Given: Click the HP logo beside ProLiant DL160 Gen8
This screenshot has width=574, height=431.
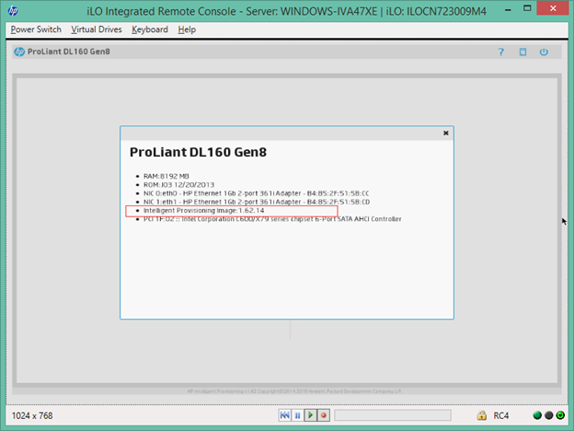Looking at the screenshot, I should tap(19, 52).
